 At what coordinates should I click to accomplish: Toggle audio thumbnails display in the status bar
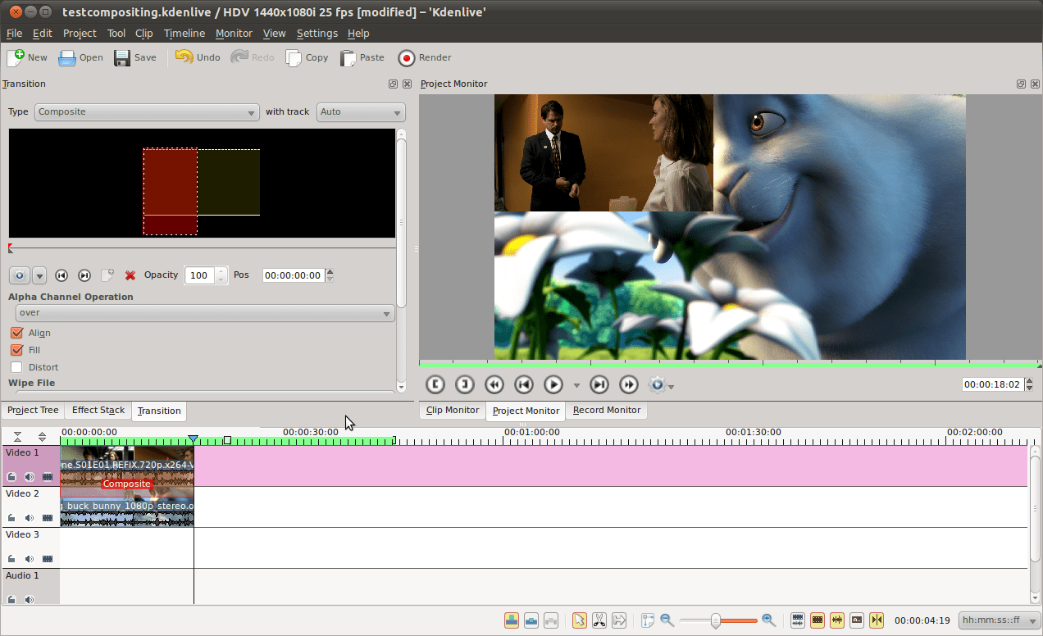pyautogui.click(x=836, y=620)
